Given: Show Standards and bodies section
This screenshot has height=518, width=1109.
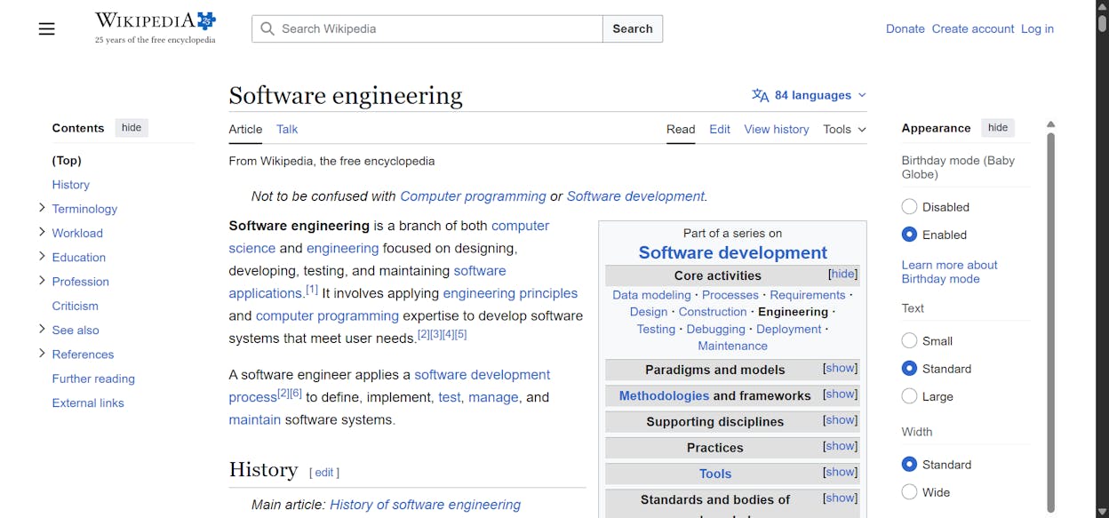Looking at the screenshot, I should click(x=840, y=498).
